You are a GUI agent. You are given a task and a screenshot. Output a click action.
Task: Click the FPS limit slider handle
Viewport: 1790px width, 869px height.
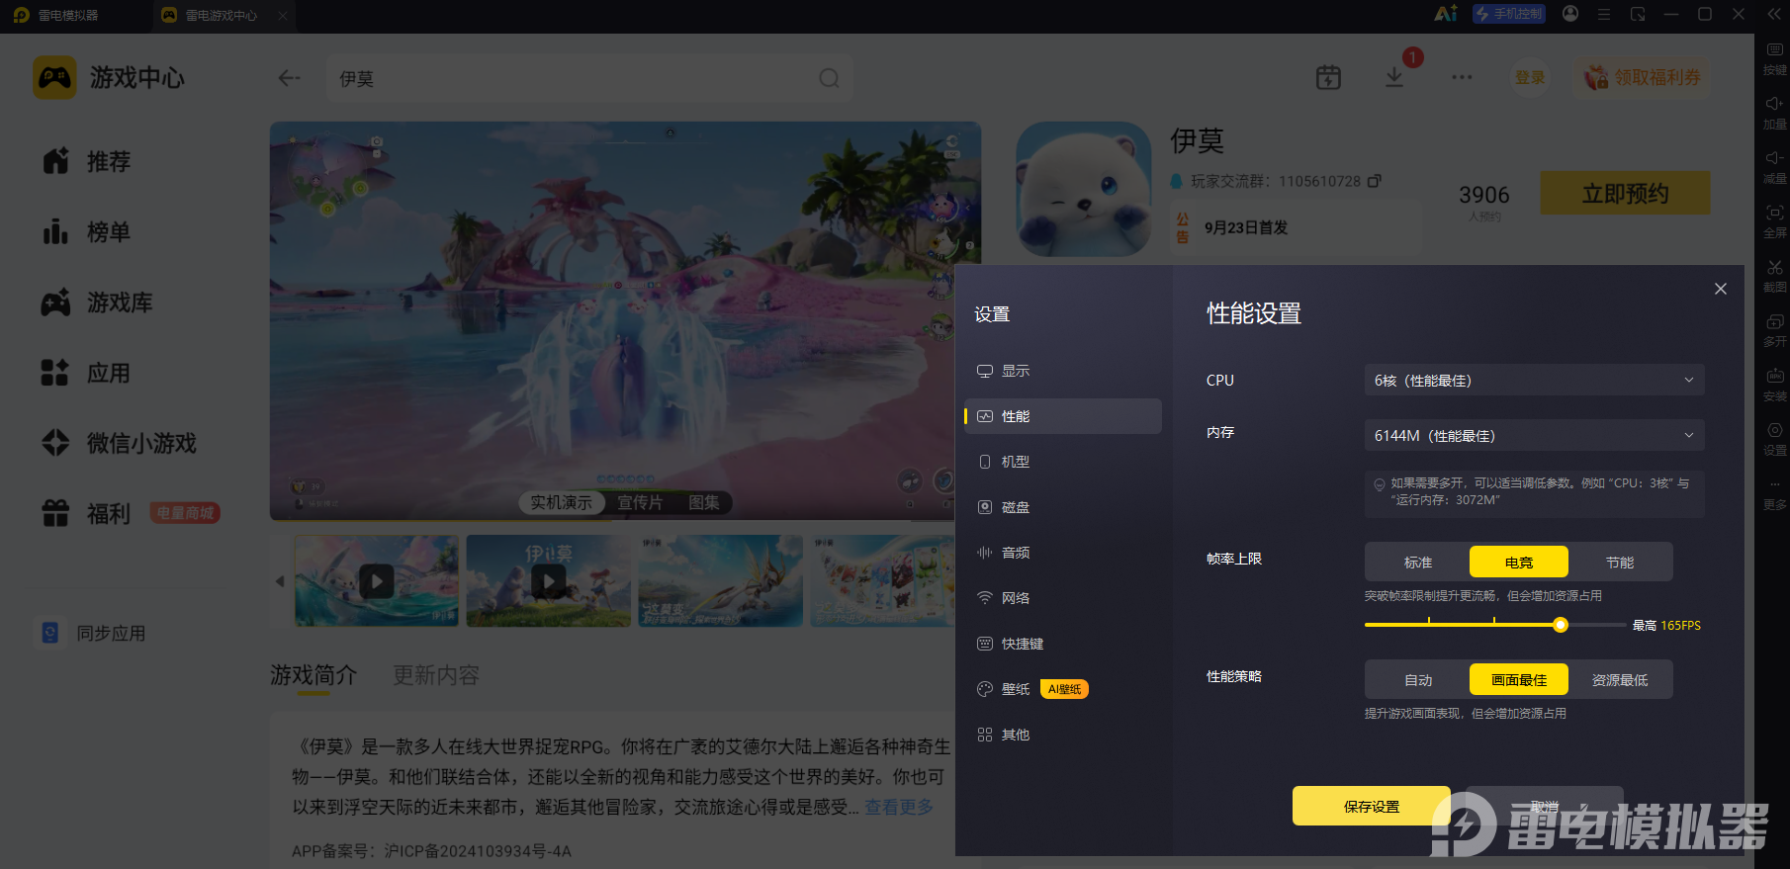(1561, 625)
